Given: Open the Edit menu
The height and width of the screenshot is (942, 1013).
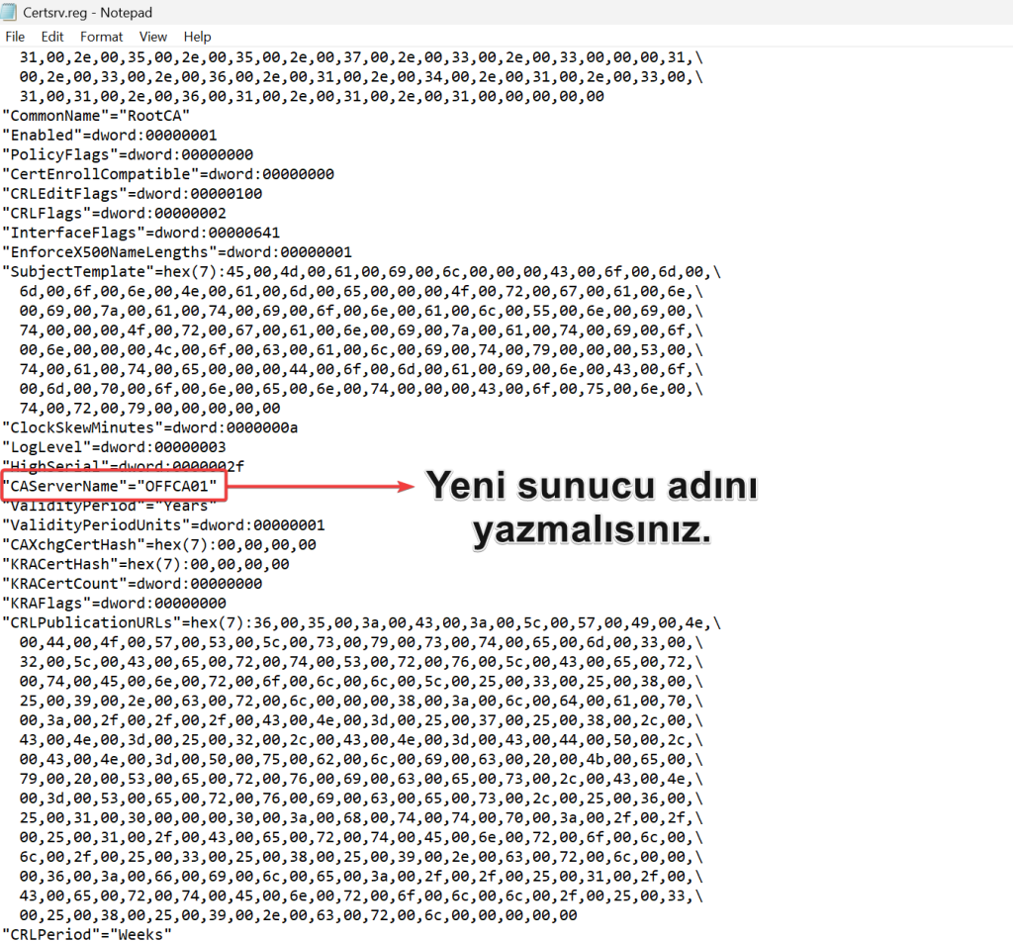Looking at the screenshot, I should tap(52, 37).
